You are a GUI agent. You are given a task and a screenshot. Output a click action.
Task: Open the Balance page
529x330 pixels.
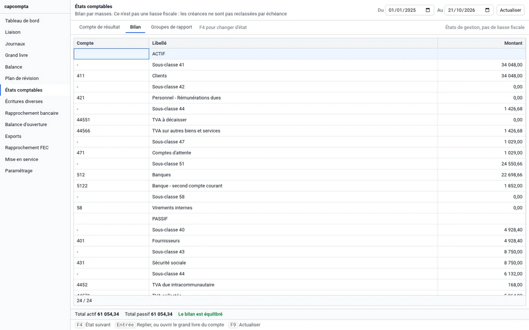point(35,67)
